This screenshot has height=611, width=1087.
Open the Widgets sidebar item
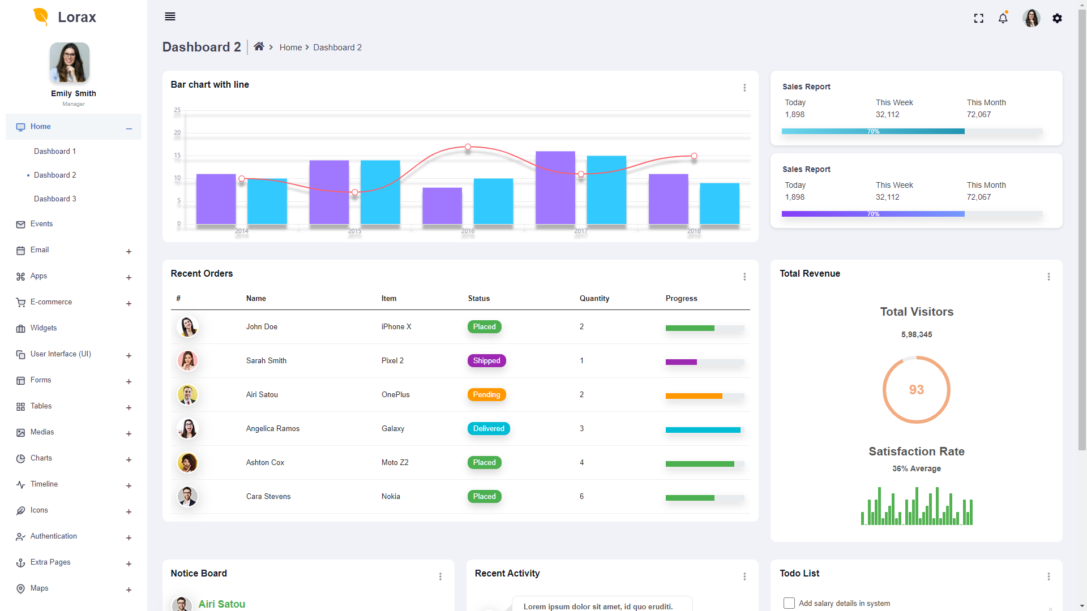coord(44,328)
